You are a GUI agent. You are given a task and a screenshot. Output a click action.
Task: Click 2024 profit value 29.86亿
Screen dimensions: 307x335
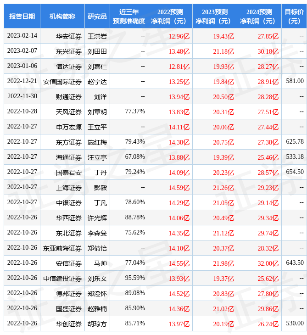pos(268,309)
